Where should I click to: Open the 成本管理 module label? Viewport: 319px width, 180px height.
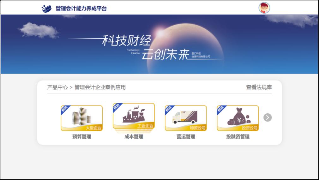(134, 137)
